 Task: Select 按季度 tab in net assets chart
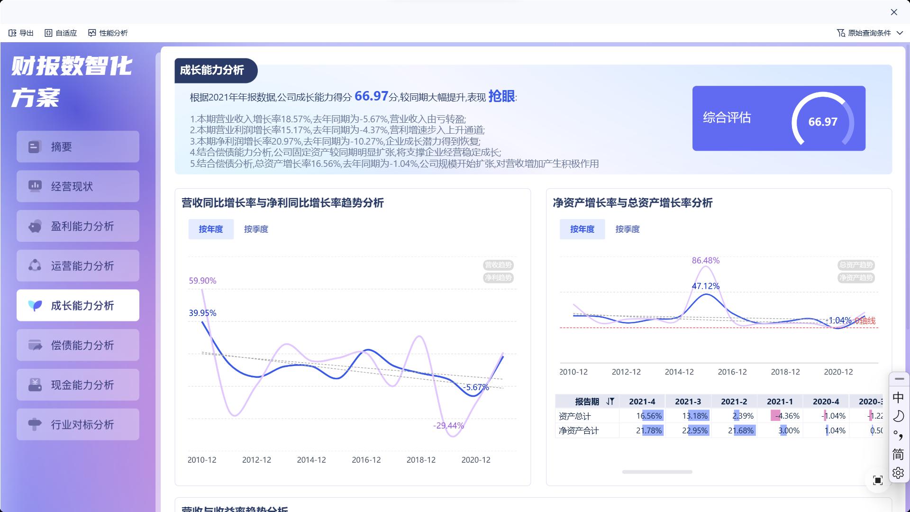click(627, 229)
